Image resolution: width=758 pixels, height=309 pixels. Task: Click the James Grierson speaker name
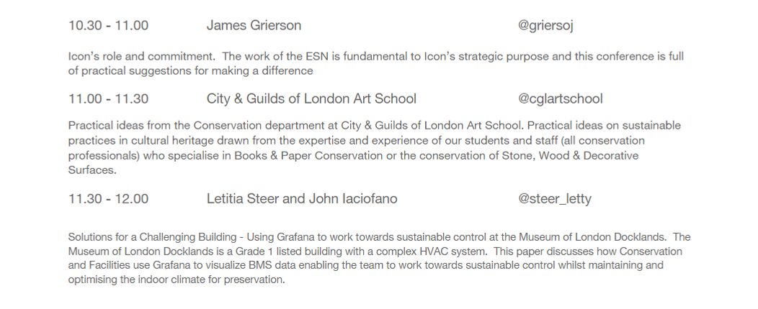(x=254, y=25)
